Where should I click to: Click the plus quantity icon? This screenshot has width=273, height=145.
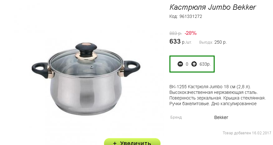pos(194,64)
